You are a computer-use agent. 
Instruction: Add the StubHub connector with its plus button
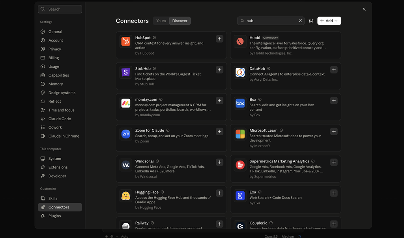[219, 70]
